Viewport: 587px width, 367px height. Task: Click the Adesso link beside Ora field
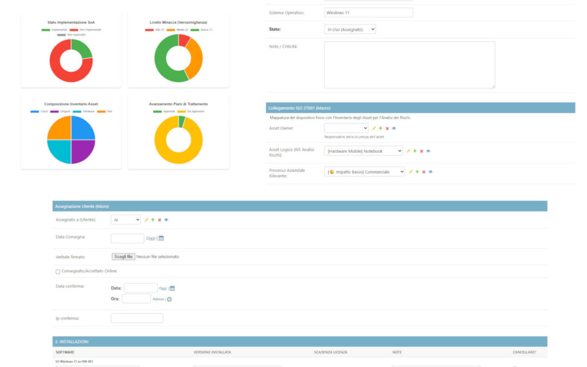[158, 299]
